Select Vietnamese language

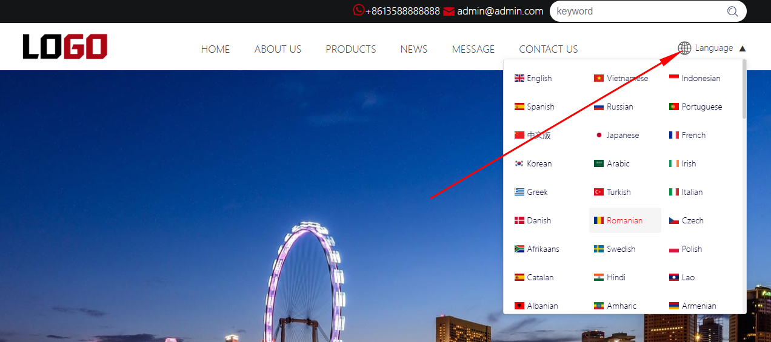click(x=621, y=78)
